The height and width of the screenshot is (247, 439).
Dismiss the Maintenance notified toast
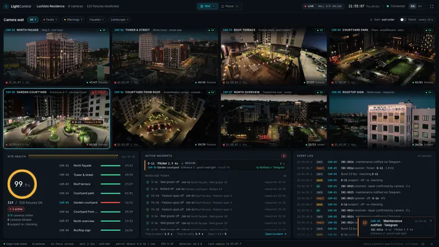431,221
